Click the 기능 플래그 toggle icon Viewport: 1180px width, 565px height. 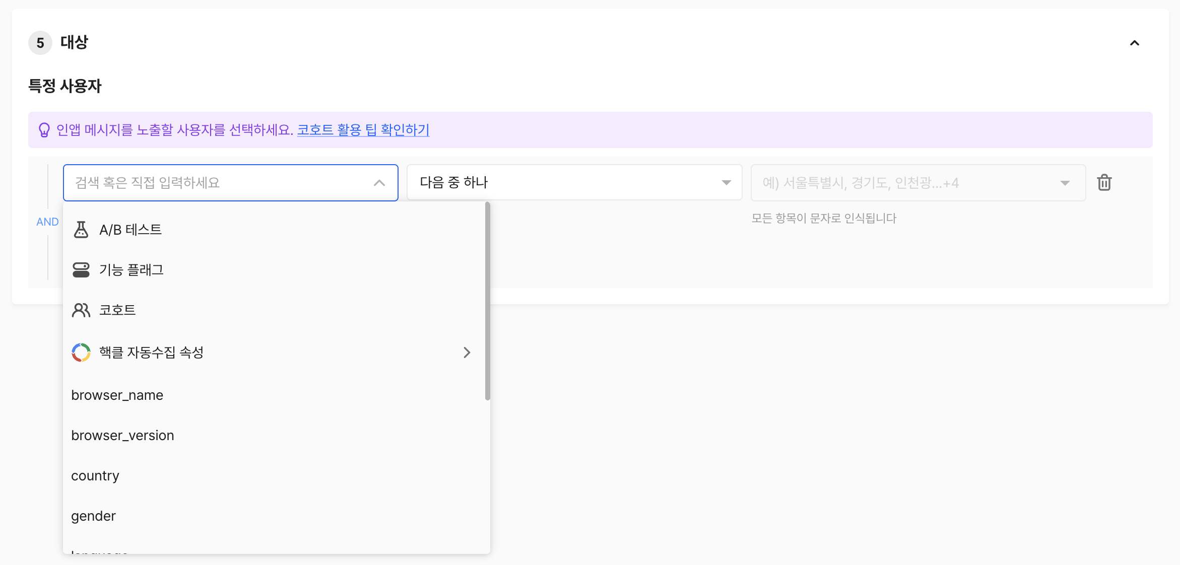coord(81,270)
